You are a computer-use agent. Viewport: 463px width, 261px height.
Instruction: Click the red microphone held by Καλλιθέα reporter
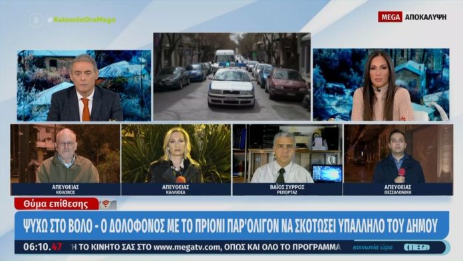click(180, 179)
